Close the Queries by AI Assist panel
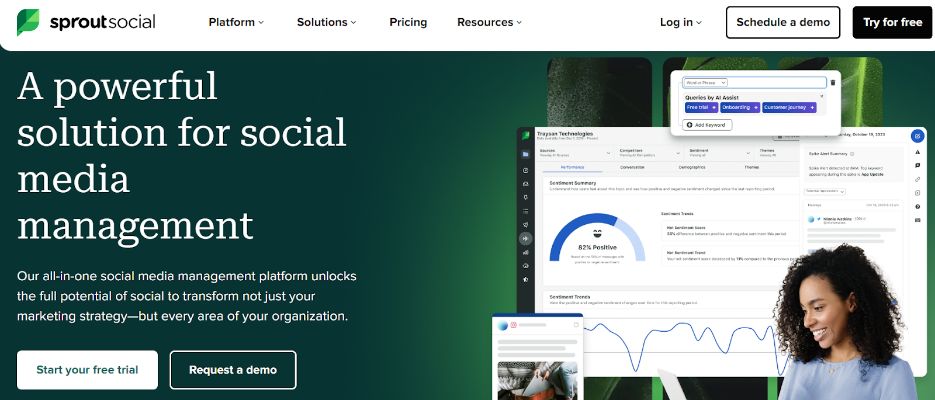This screenshot has width=935, height=400. point(822,96)
